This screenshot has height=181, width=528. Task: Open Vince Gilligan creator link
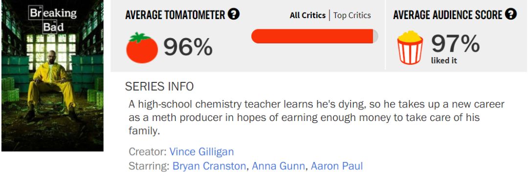coord(201,151)
